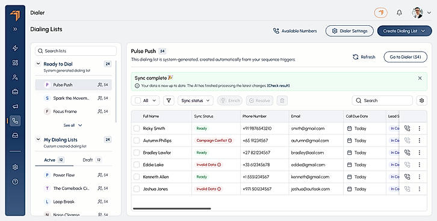Open the Sync status dropdown
This screenshot has width=437, height=221.
pos(196,101)
